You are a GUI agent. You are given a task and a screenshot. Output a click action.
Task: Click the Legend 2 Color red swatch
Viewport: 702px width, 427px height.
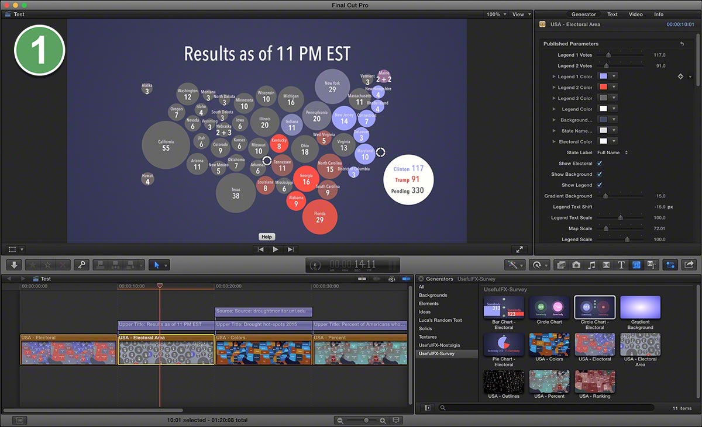click(x=603, y=88)
